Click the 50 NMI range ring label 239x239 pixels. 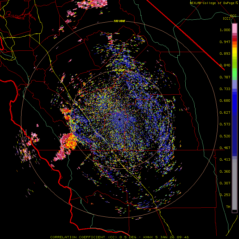click(x=119, y=70)
